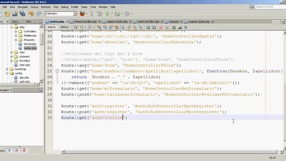Minimize the Navigator panel
Screen dimensions: 286x161
click(x=41, y=90)
